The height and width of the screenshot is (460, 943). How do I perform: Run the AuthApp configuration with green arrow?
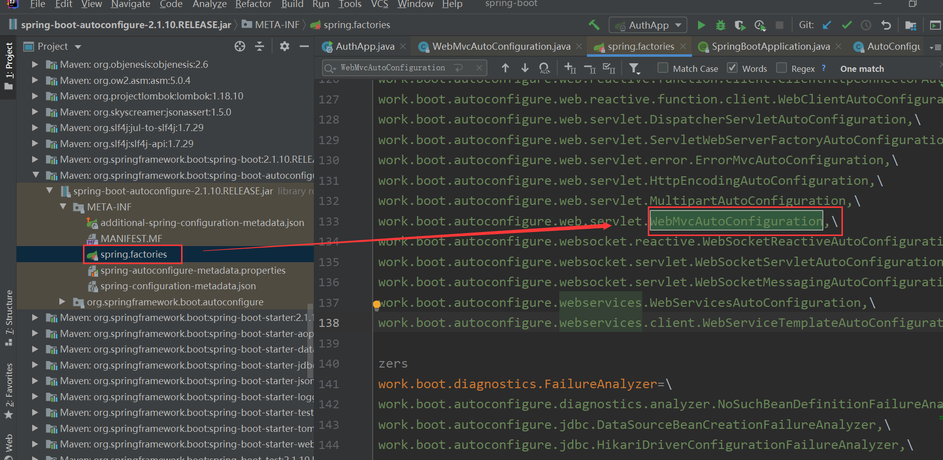coord(701,25)
